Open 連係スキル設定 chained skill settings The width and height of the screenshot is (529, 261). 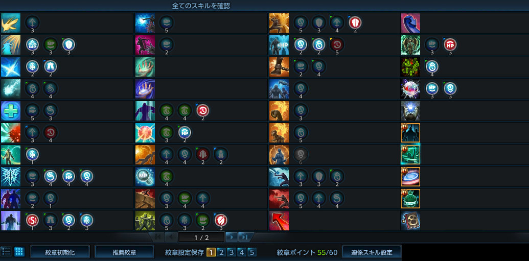pos(372,252)
